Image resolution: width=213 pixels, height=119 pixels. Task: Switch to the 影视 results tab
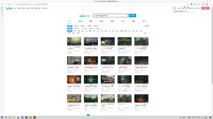click(x=102, y=21)
